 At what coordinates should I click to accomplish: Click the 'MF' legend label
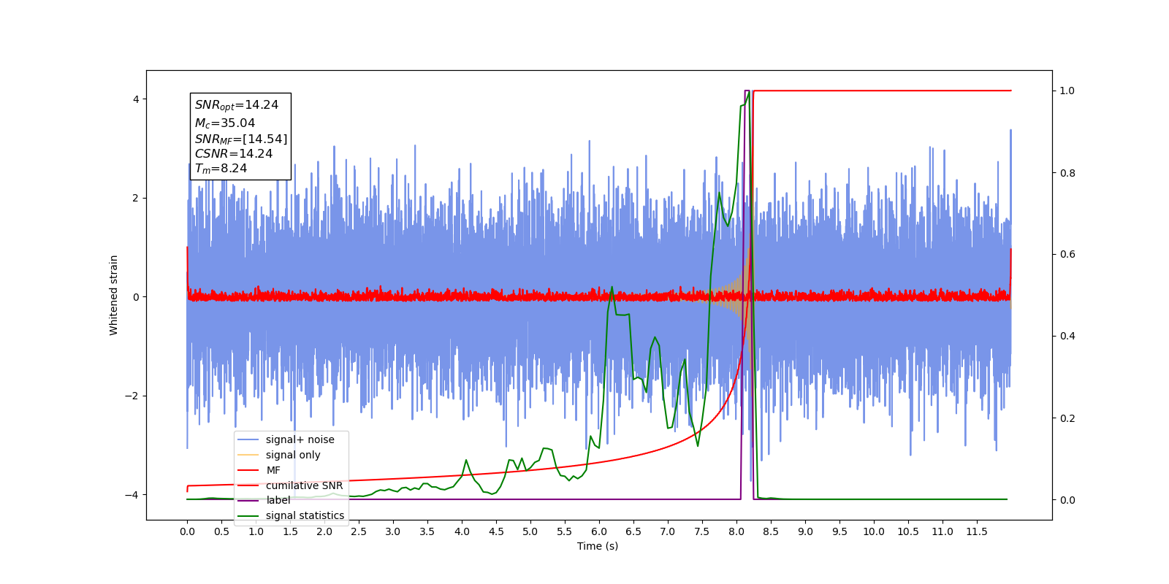pos(273,470)
